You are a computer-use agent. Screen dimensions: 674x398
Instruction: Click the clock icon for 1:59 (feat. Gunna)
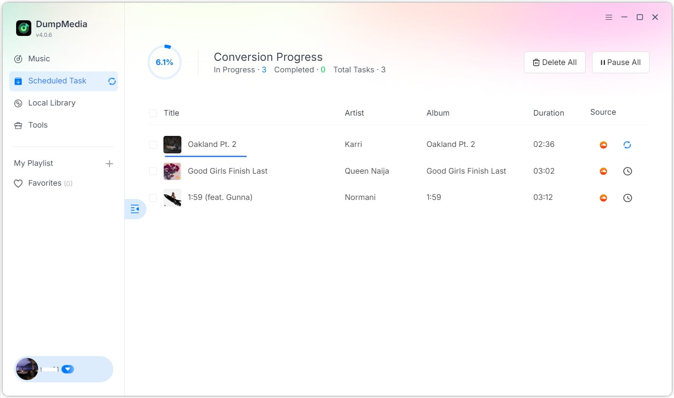click(627, 198)
